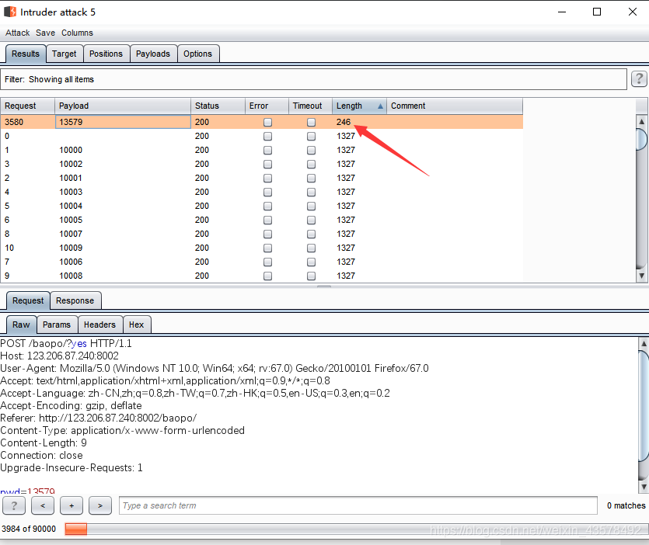
Task: Toggle Error checkbox for request 0
Action: click(268, 136)
